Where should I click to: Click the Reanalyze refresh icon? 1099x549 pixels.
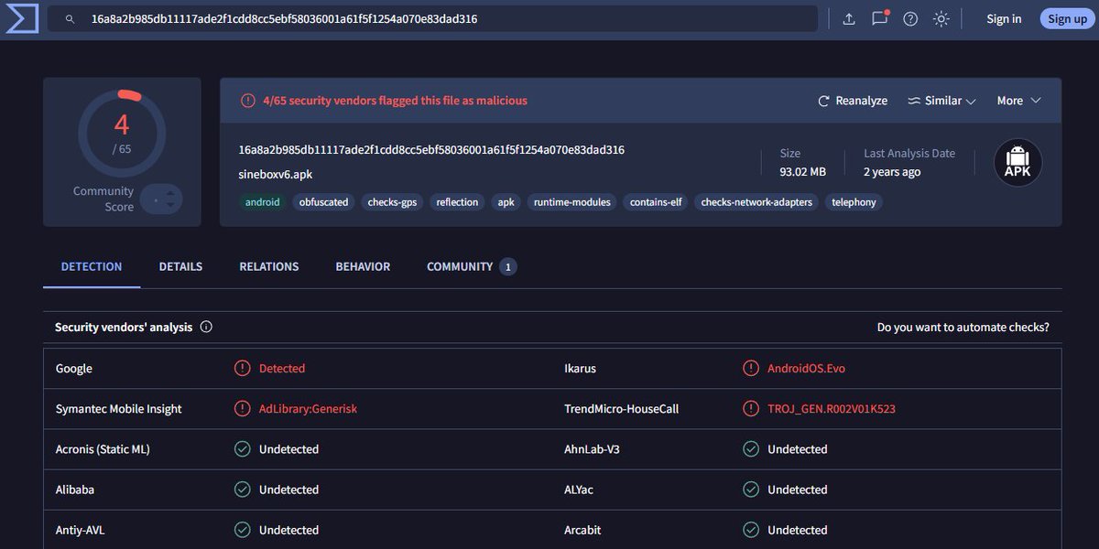tap(824, 101)
